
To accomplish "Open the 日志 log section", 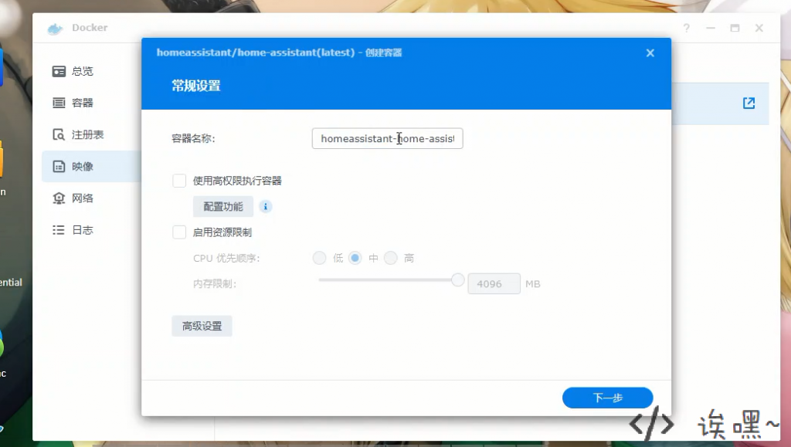I will [73, 230].
